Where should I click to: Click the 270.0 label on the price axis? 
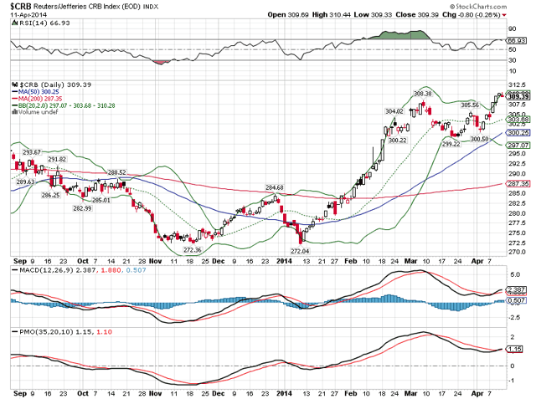click(x=518, y=252)
